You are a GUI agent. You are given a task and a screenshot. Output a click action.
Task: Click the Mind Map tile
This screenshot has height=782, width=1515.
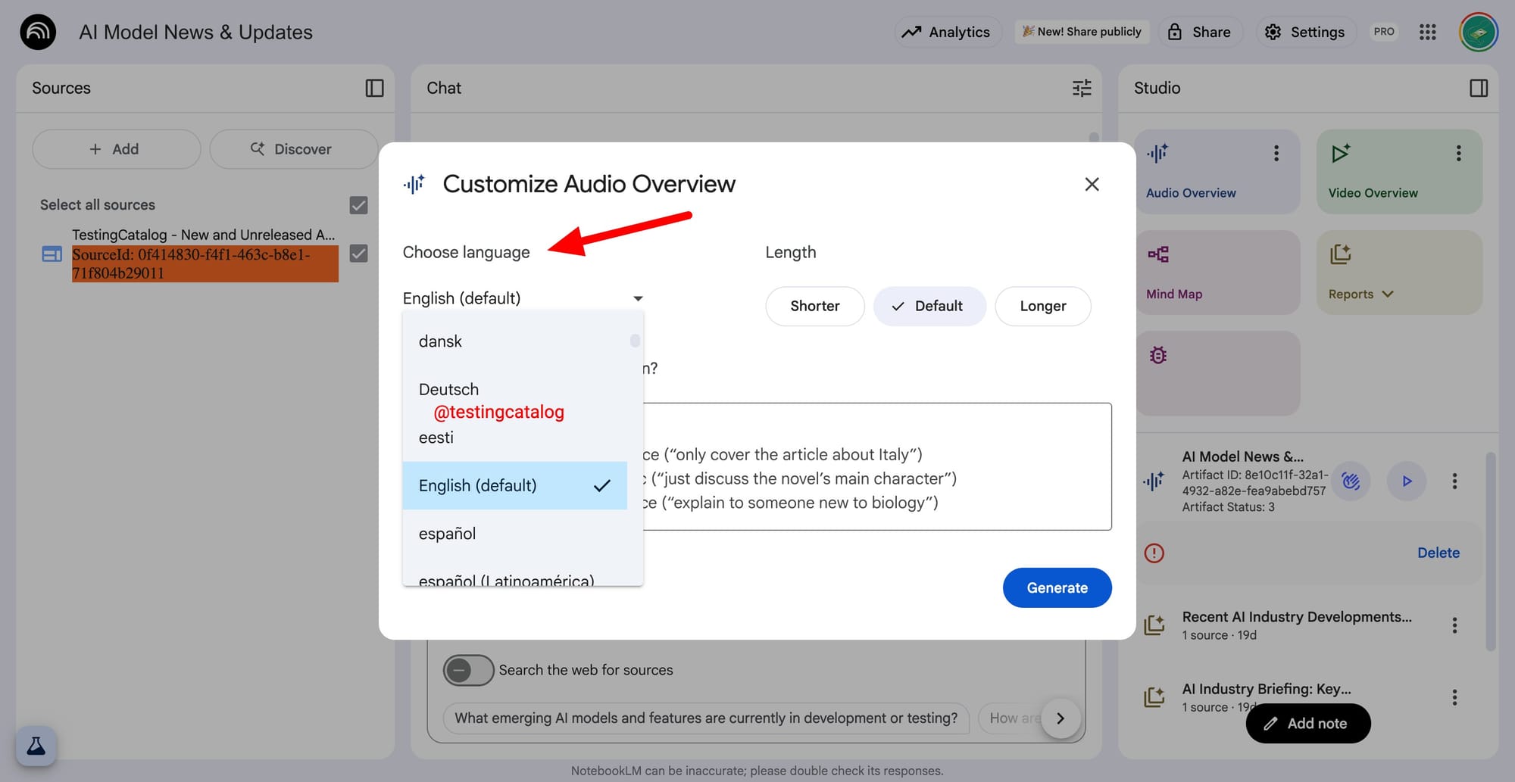click(x=1217, y=273)
